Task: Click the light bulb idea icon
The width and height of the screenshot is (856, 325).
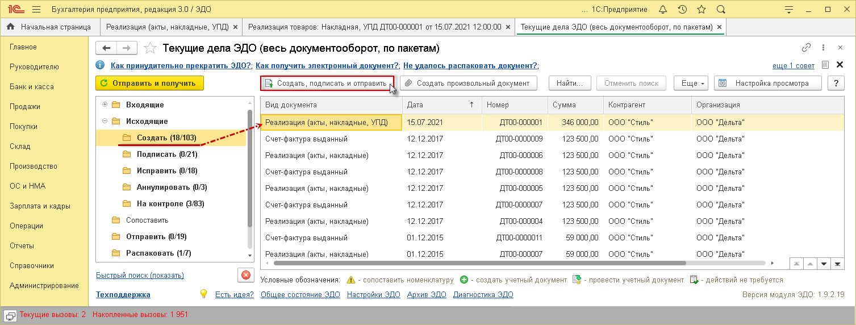Action: 203,294
